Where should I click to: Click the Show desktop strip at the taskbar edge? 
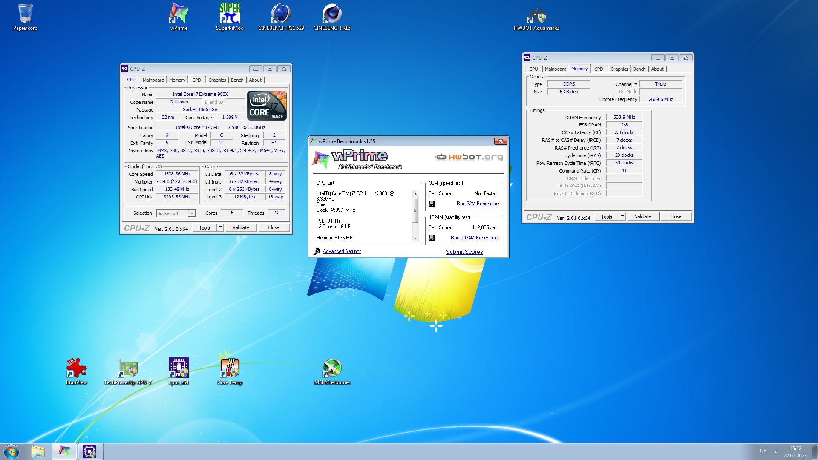pyautogui.click(x=814, y=451)
